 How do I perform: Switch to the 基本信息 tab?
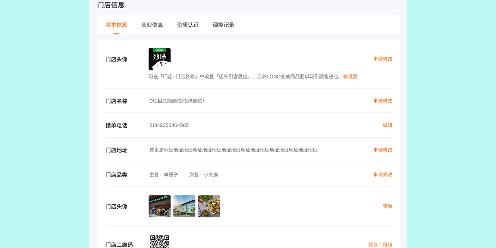tap(116, 25)
